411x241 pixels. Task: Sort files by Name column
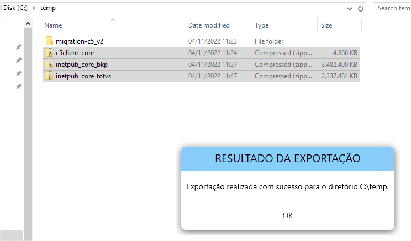tap(53, 25)
